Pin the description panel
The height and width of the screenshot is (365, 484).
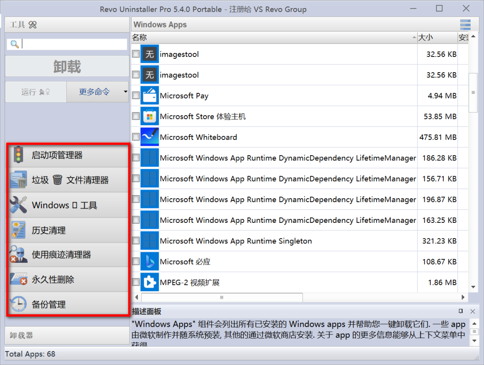tap(461, 311)
